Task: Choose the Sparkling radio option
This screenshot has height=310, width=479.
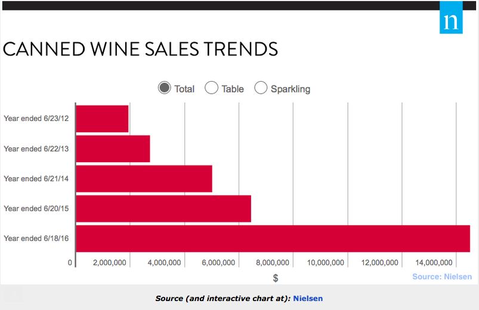Action: click(x=261, y=88)
